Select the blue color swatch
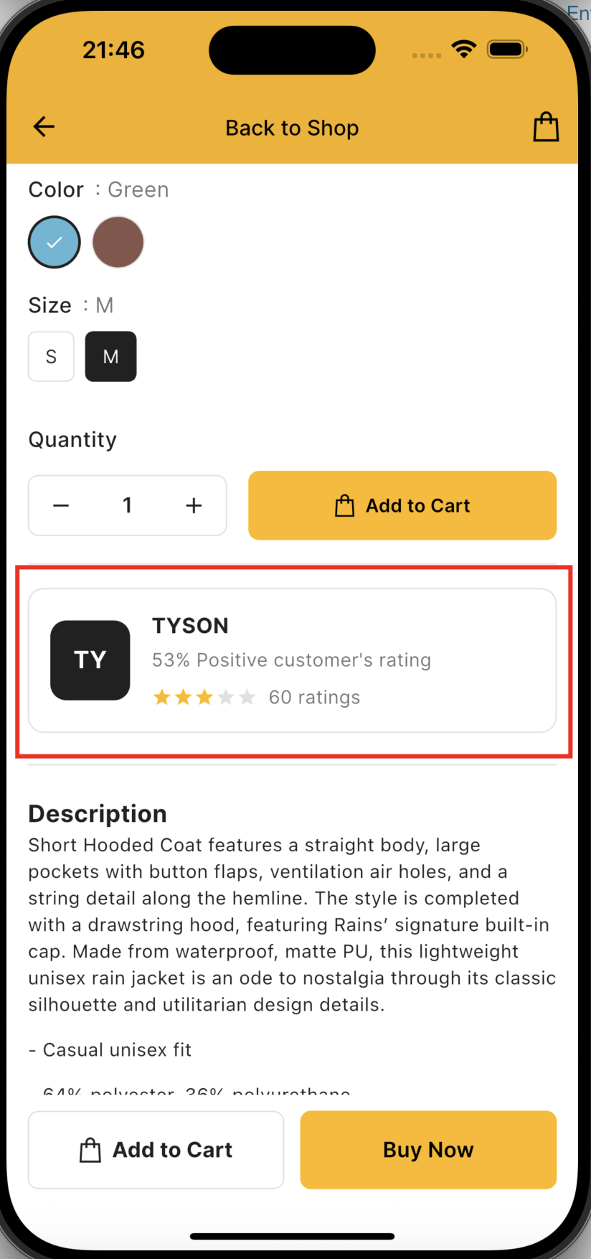Screen dimensions: 591x1259 [x=55, y=242]
